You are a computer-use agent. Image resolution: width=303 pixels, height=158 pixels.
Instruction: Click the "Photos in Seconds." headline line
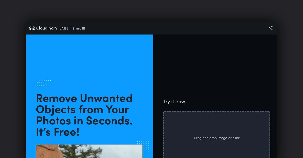tap(84, 121)
